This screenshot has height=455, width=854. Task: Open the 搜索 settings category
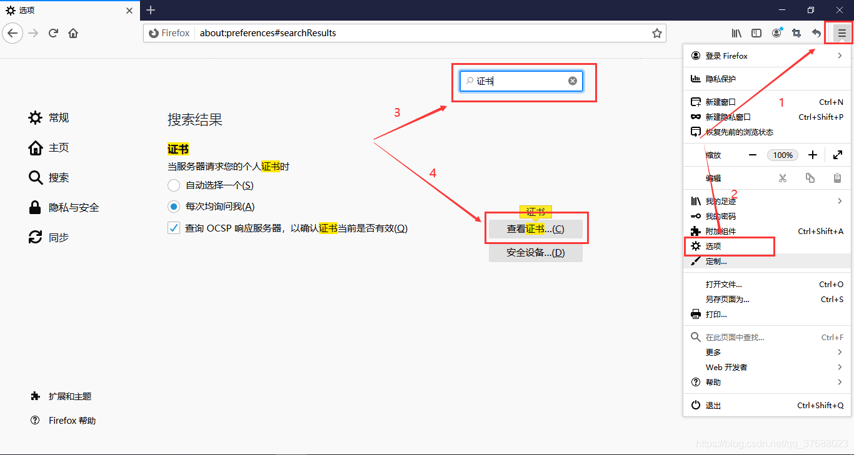pyautogui.click(x=49, y=177)
